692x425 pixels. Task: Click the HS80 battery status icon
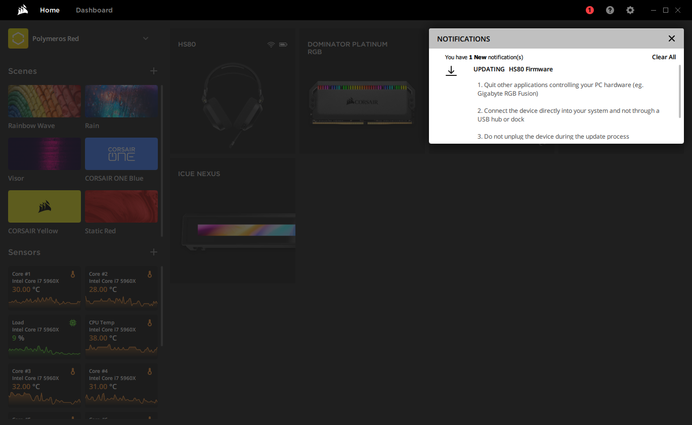(x=283, y=45)
